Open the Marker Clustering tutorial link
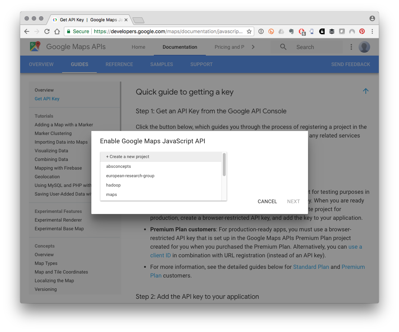 tap(53, 133)
